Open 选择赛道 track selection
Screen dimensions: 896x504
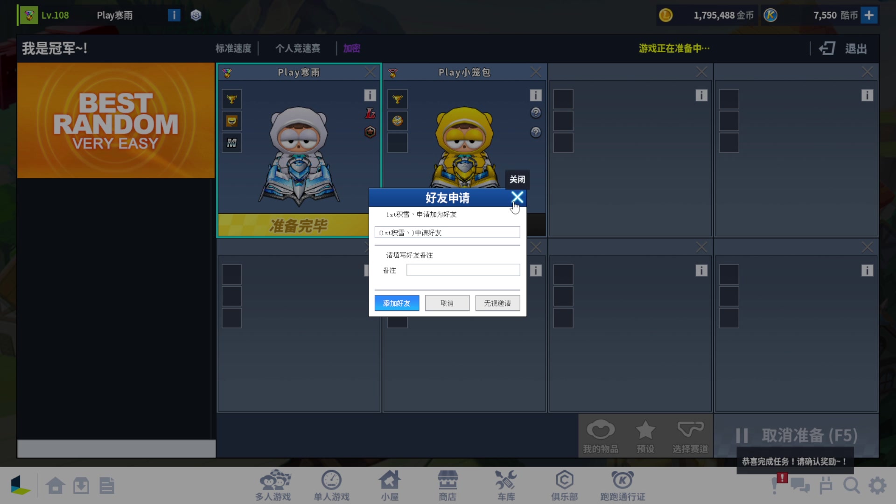(690, 435)
